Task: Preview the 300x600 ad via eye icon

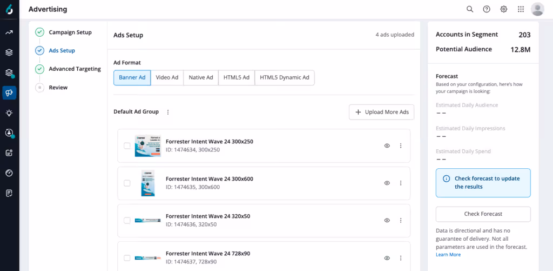Action: (x=387, y=183)
